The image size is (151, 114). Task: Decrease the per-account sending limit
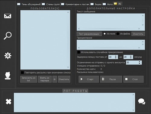[x=140, y=63]
